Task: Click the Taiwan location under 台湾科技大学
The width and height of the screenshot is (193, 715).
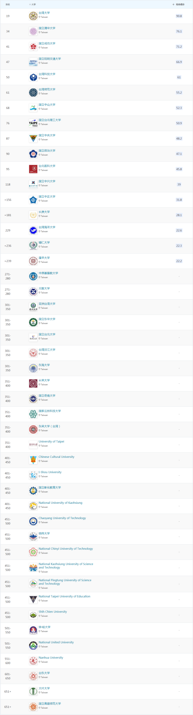Action: (43, 78)
